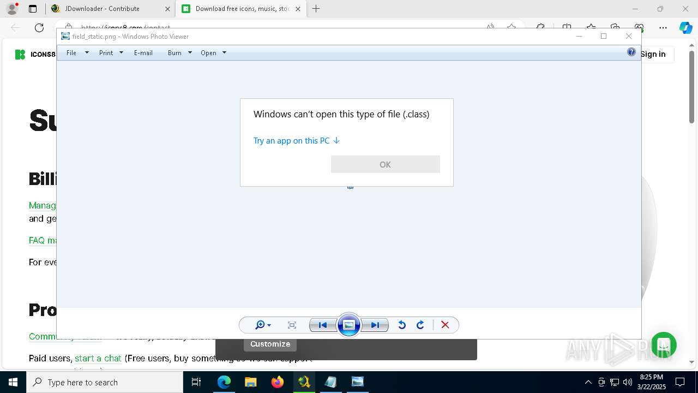Click the OK button in dialog
Image resolution: width=698 pixels, height=393 pixels.
pos(385,164)
